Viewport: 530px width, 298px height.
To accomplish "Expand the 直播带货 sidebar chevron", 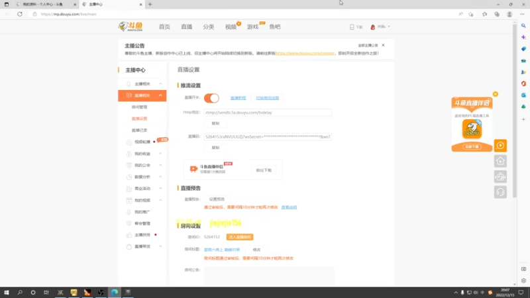I will tap(160, 246).
